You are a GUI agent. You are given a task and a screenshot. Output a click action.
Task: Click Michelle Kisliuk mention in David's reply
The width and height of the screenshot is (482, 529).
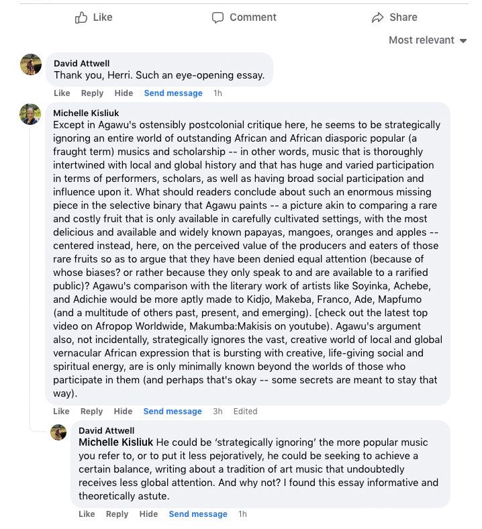(117, 442)
